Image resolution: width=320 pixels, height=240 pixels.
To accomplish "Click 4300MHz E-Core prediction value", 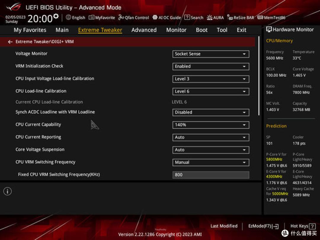I will tap(274, 177).
